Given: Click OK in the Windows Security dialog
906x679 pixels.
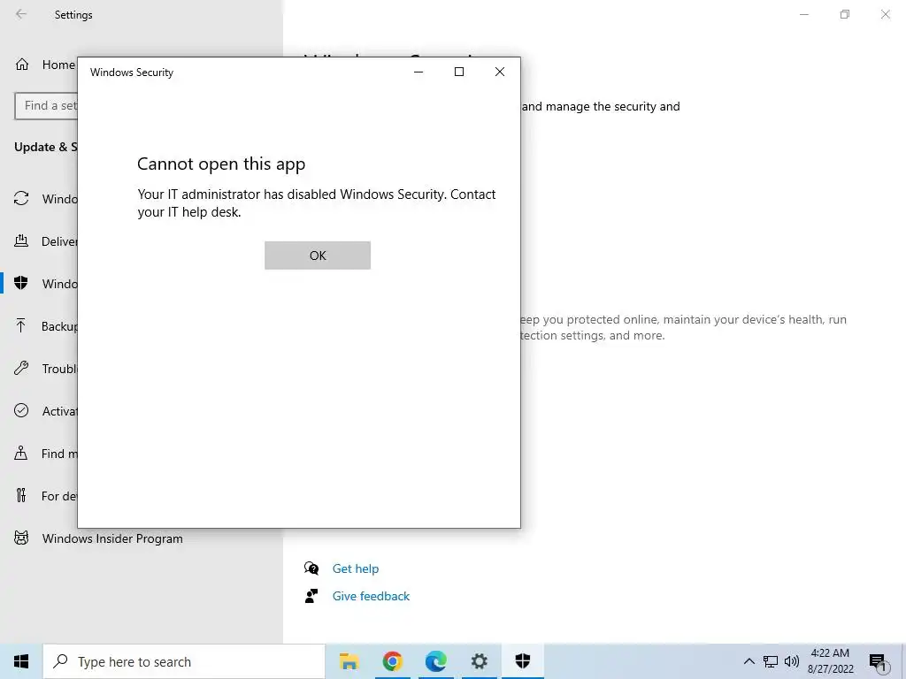Looking at the screenshot, I should point(318,256).
